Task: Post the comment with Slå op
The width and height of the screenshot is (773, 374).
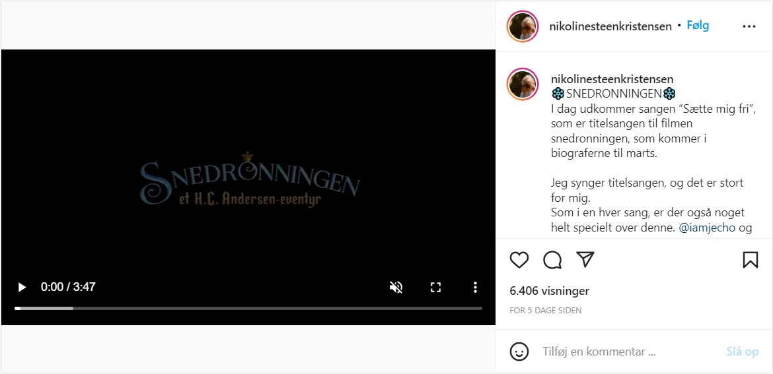Action: tap(742, 352)
